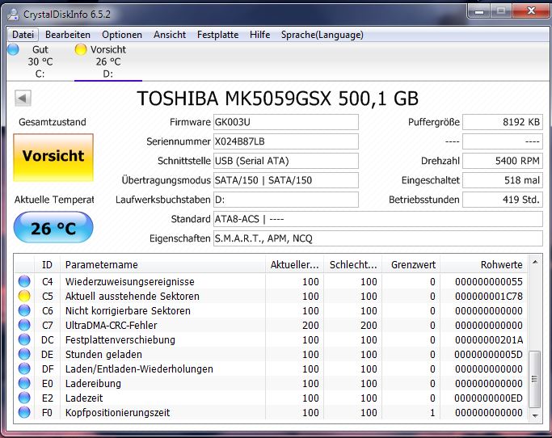
Task: Click the yellow Vorsicht health status button
Action: [x=53, y=158]
